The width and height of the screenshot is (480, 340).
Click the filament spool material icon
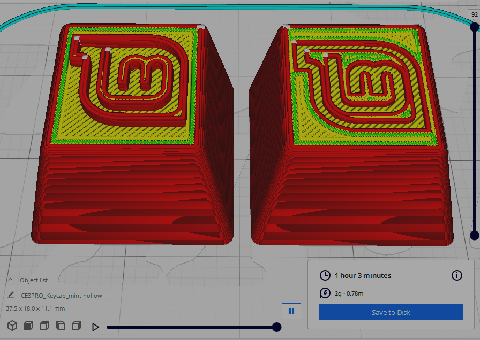325,293
